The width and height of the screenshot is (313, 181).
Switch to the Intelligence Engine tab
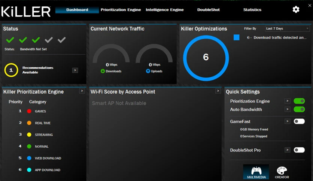pyautogui.click(x=164, y=10)
